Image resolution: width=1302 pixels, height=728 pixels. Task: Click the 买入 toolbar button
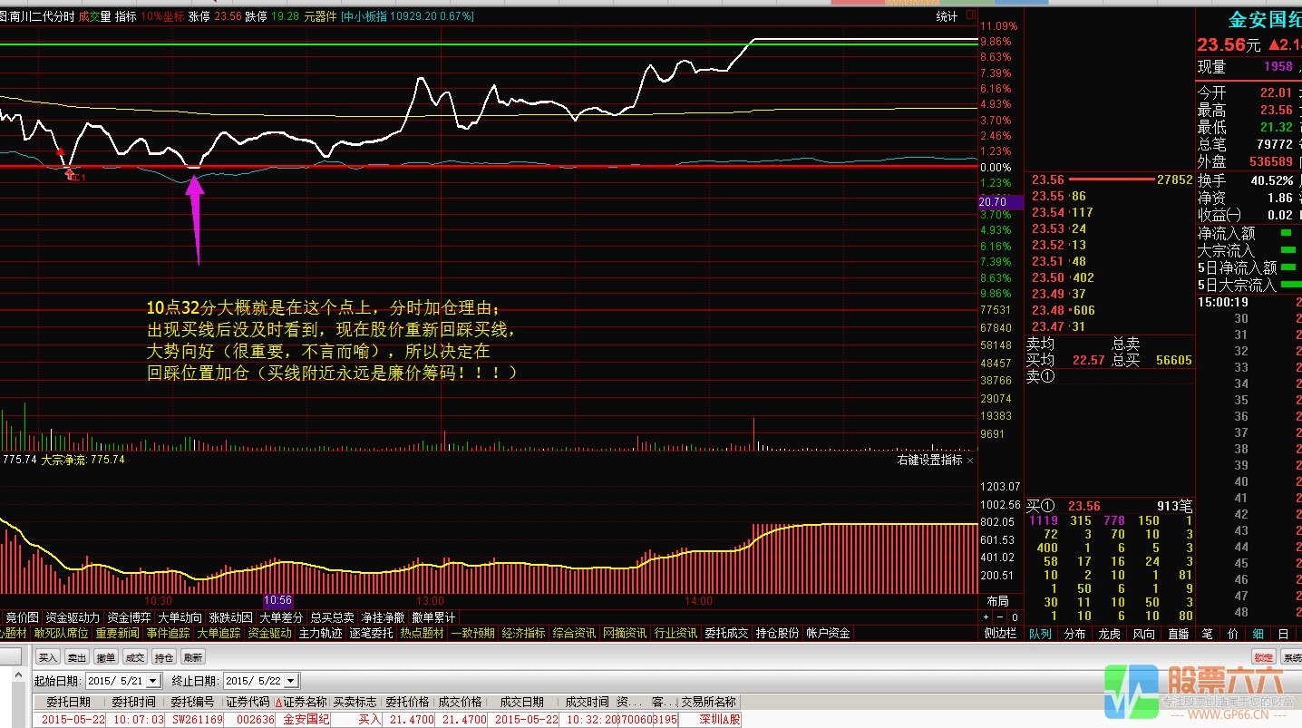(x=48, y=657)
